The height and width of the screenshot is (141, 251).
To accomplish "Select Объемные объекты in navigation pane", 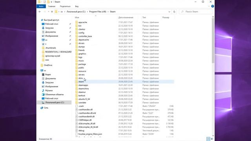I will point(54,94).
